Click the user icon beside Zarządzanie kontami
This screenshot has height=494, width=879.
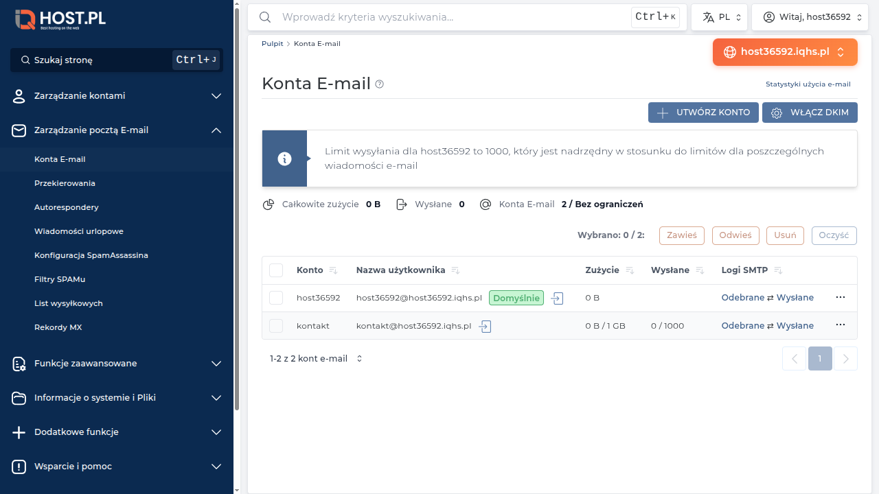tap(19, 96)
